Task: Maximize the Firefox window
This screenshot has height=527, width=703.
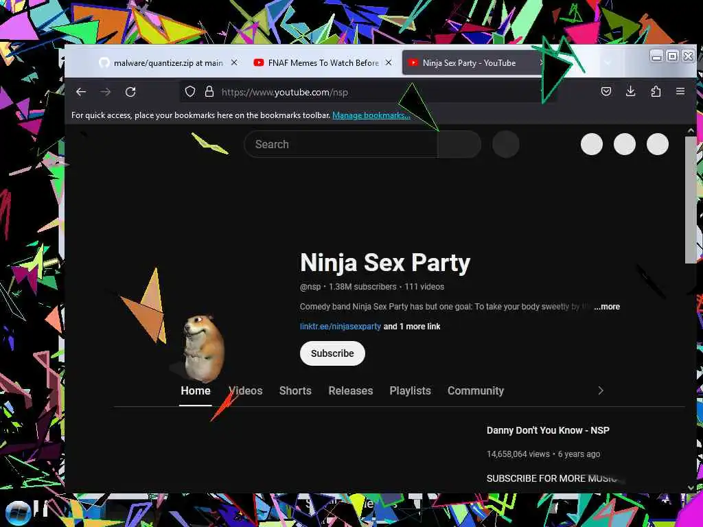Action: coord(672,56)
